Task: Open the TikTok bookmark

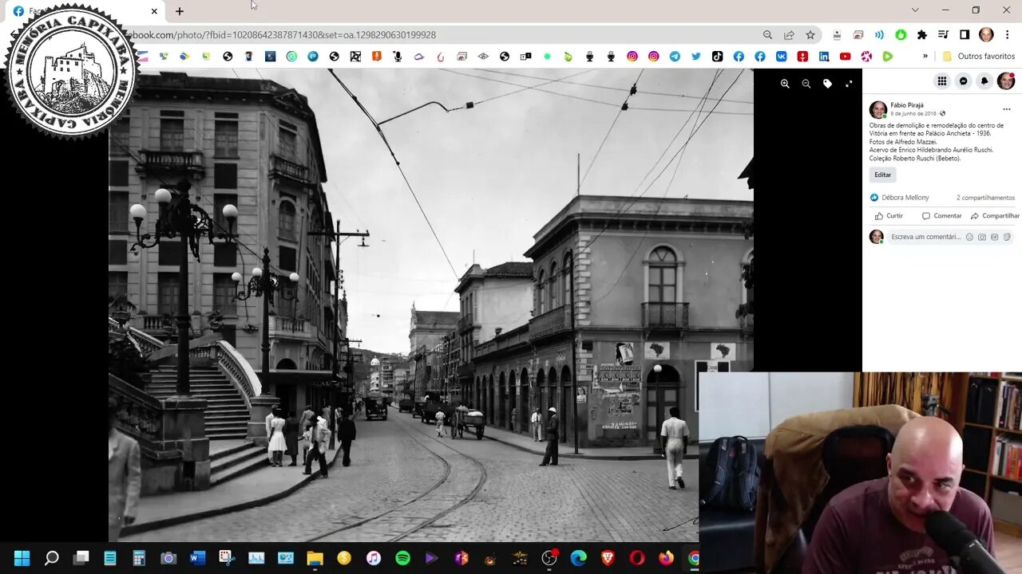Action: (717, 57)
